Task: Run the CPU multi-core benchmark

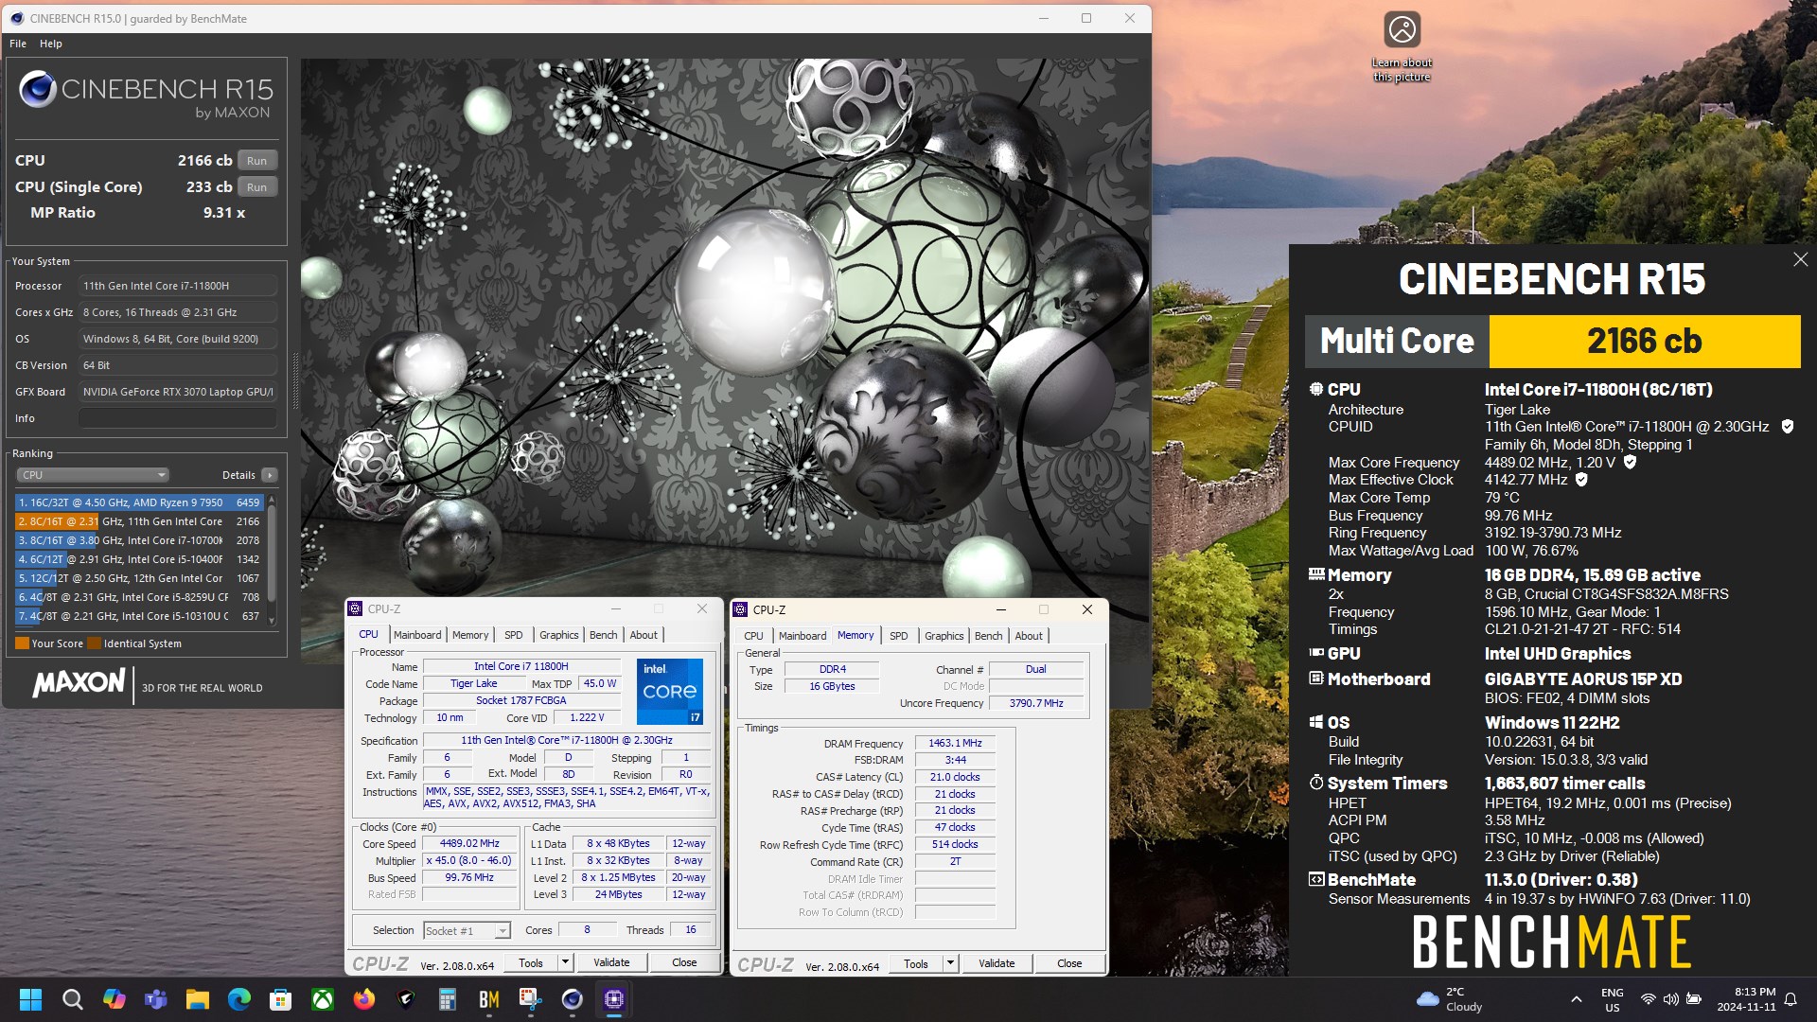Action: click(x=256, y=161)
